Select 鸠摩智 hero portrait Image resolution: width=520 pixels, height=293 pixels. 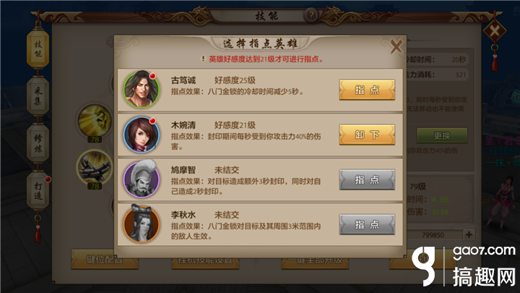tap(142, 179)
